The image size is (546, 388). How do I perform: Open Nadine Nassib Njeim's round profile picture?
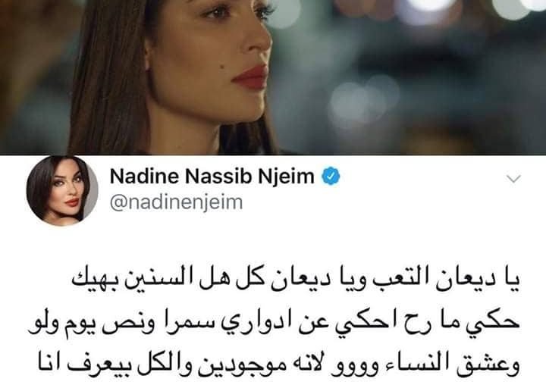point(62,190)
